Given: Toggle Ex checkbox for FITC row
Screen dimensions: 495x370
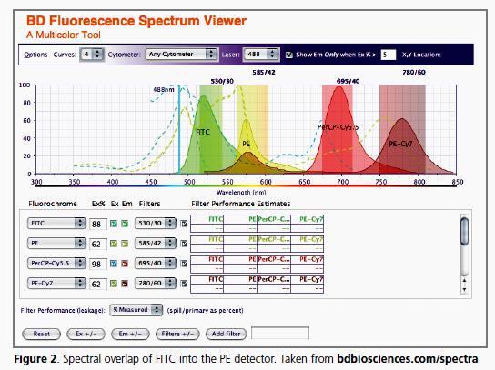Looking at the screenshot, I should coord(114,224).
